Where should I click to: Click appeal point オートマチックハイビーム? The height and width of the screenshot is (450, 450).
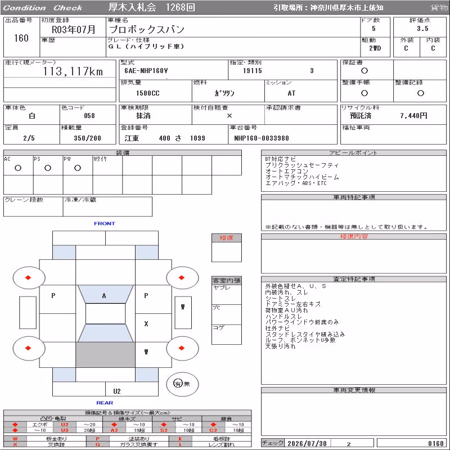(x=302, y=177)
